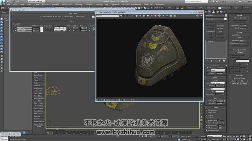252x141 pixels.
Task: Open the Utilities hammer tab
Action: [225, 12]
